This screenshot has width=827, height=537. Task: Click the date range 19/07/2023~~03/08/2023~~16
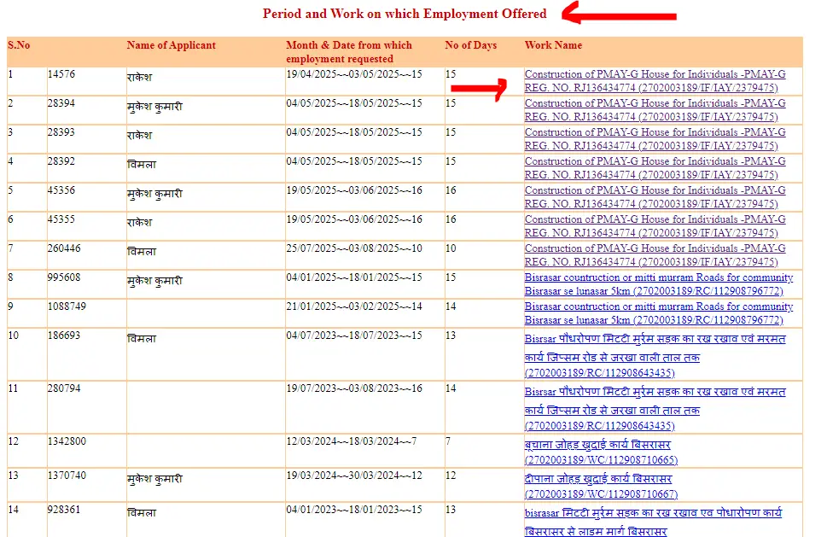point(354,388)
